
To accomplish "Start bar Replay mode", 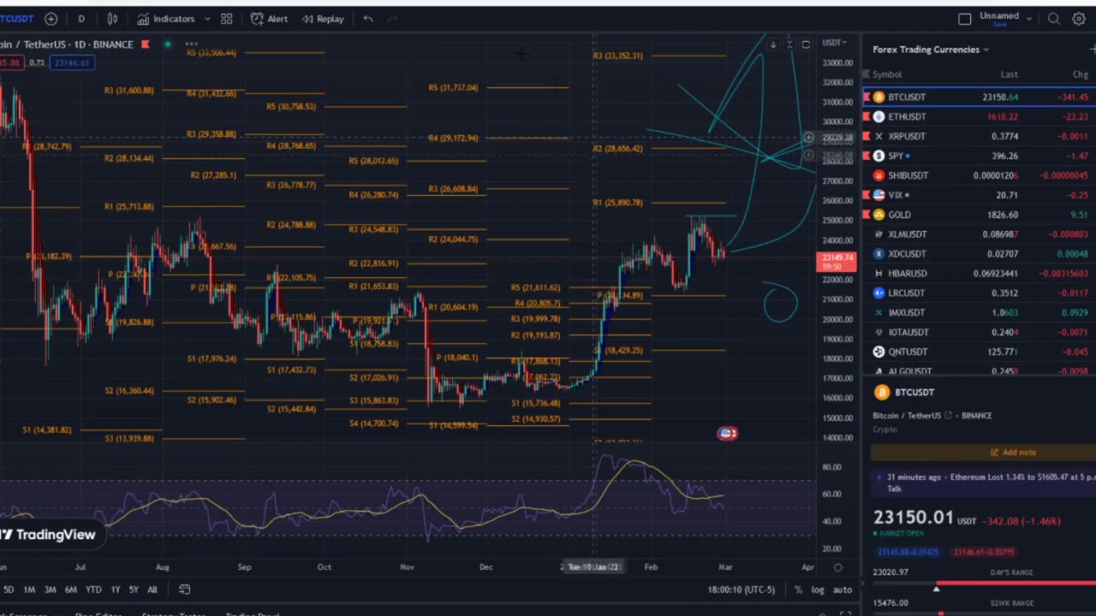I will tap(323, 19).
